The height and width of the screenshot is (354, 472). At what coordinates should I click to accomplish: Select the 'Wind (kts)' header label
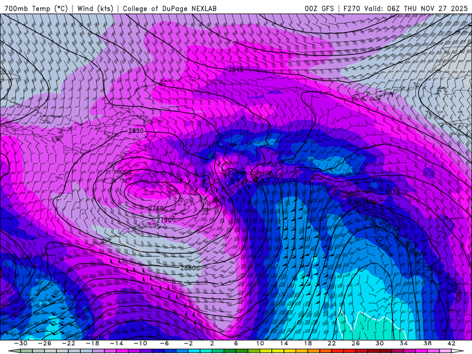(95, 8)
